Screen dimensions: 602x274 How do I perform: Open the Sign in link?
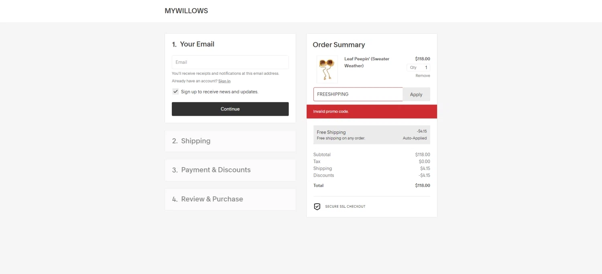[224, 81]
